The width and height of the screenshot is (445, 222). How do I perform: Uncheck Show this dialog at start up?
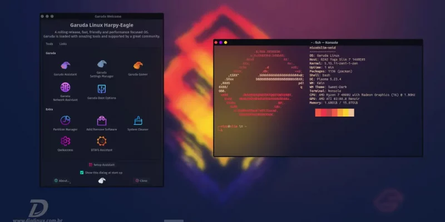click(x=82, y=173)
